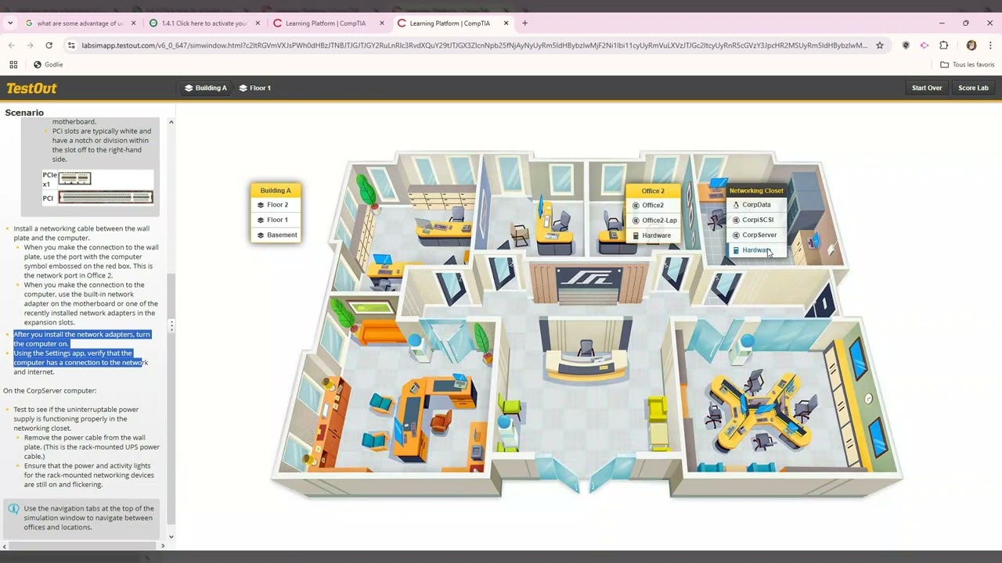
Task: Open Hardware view for Networking Closet
Action: 755,250
